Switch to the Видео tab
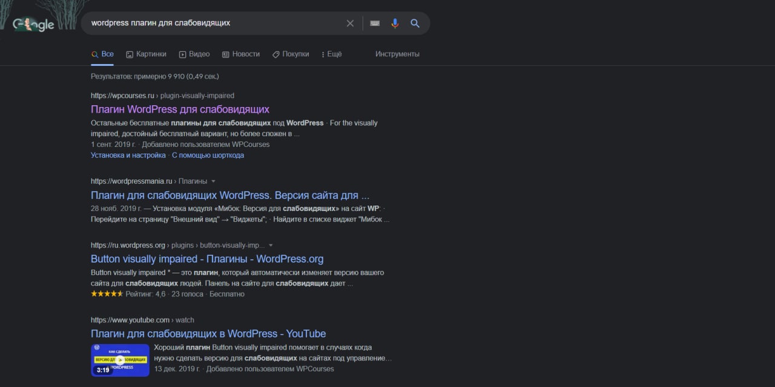Viewport: 775px width, 387px height. tap(194, 54)
